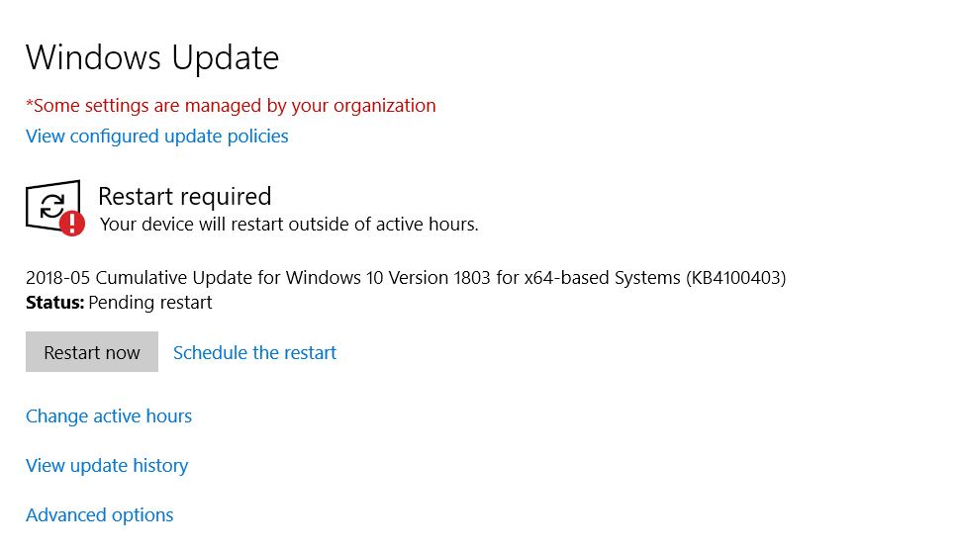Open View configured update policies link
This screenshot has height=551, width=960.
157,137
